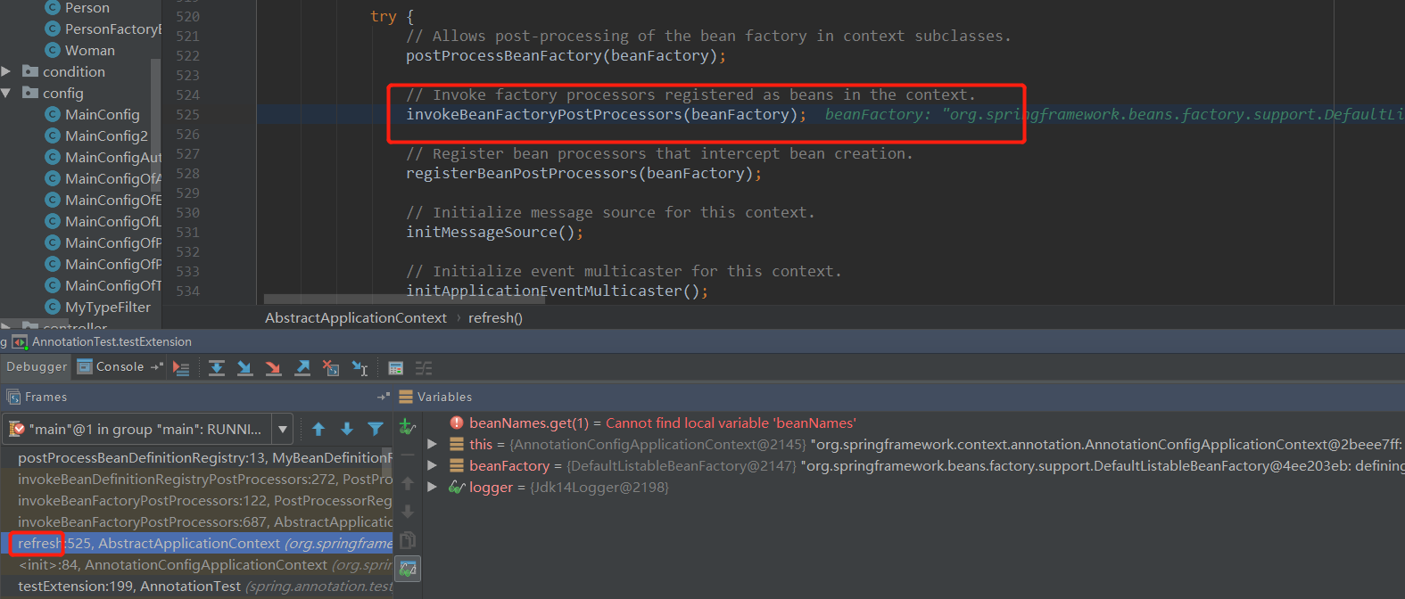Click the Frames panel restore-layout arrow
This screenshot has width=1405, height=599.
coord(384,397)
